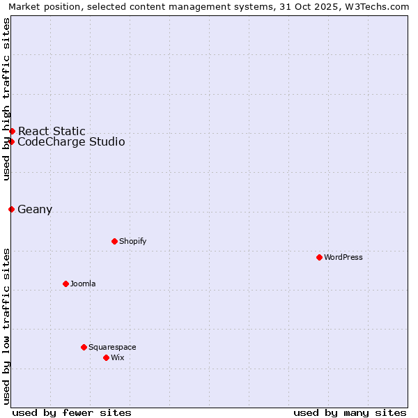Click the WordPress data point marker

point(319,257)
